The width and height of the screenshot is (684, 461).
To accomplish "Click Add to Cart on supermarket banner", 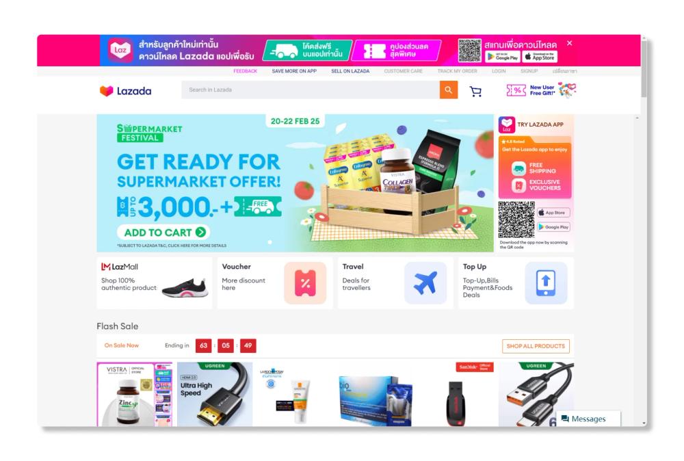I will [163, 233].
